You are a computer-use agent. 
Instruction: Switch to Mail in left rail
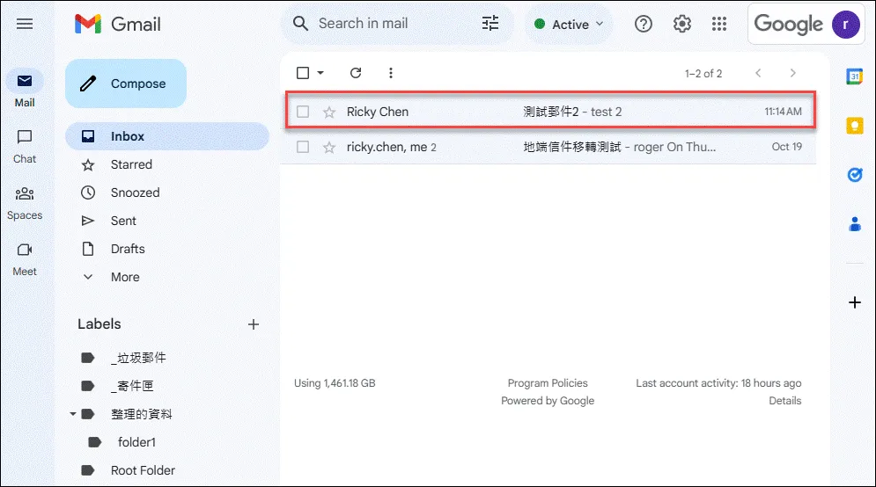coord(25,90)
